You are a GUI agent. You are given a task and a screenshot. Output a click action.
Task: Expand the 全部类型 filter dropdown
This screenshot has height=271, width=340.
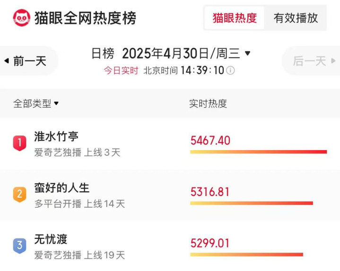36,103
